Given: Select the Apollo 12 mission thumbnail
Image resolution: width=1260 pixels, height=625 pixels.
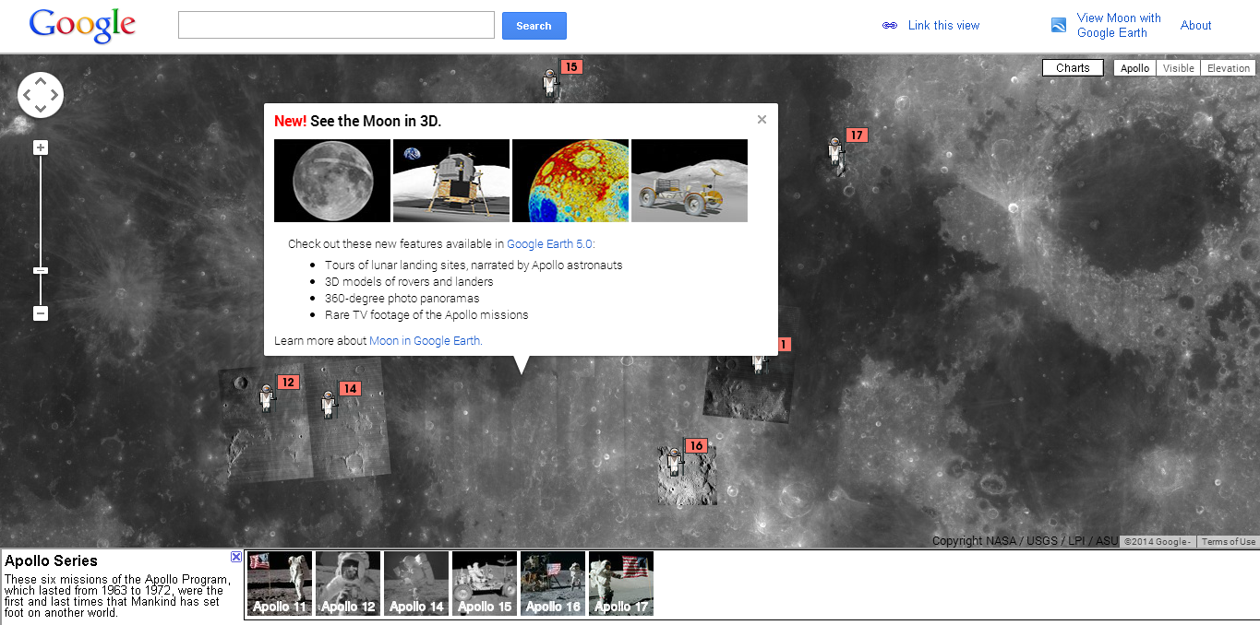Looking at the screenshot, I should coord(348,584).
